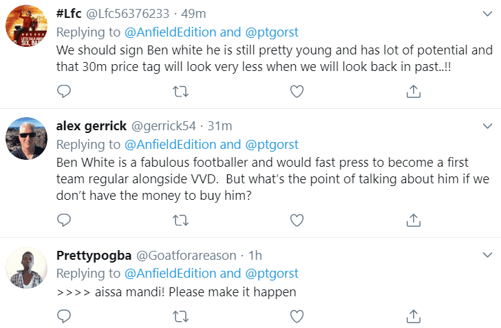
Task: Open Prettypogba display name profile
Action: coord(94,256)
